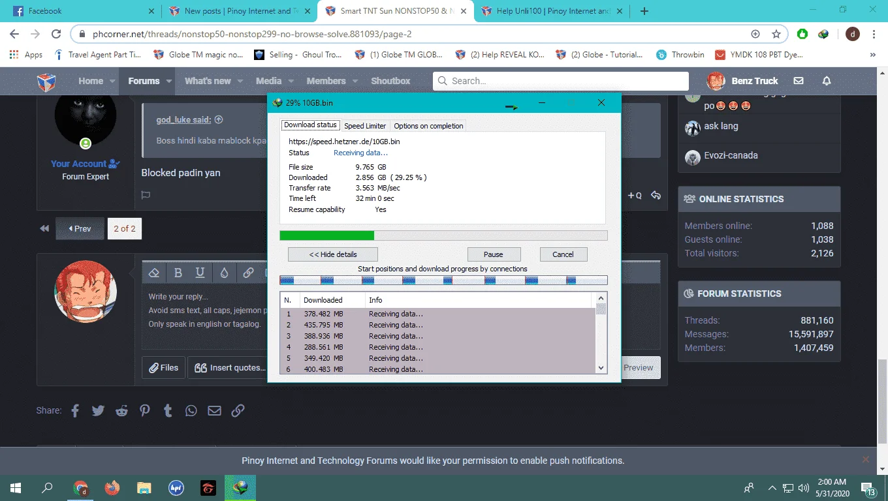Click the report flag icon under post
This screenshot has height=501, width=888.
point(146,195)
